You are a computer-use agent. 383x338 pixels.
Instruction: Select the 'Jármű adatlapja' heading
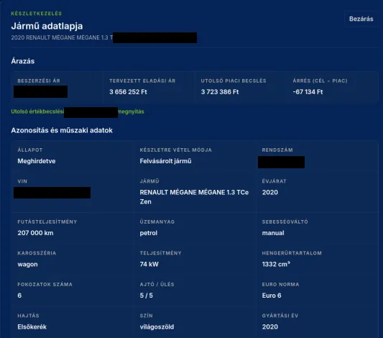click(x=47, y=26)
